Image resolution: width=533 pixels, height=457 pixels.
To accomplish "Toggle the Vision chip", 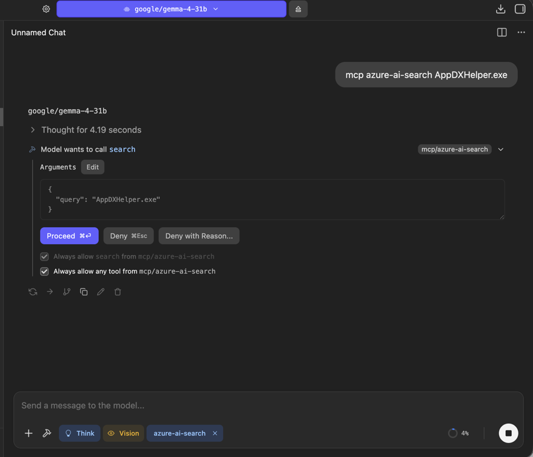I will coord(123,433).
